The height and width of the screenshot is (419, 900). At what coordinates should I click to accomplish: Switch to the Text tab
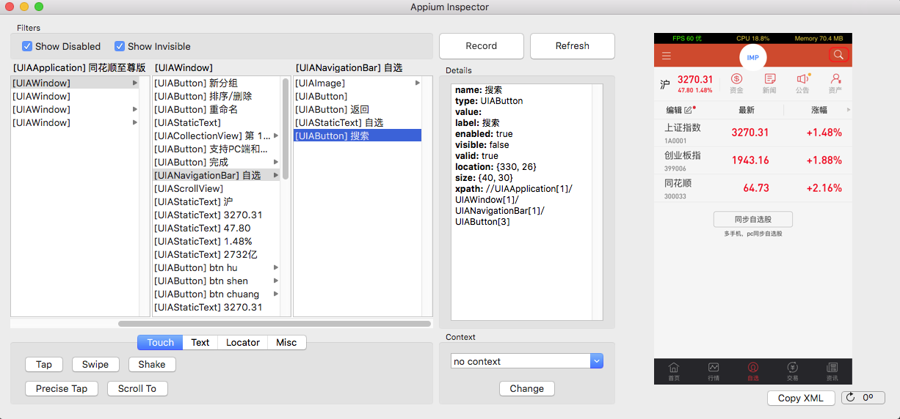tap(200, 342)
